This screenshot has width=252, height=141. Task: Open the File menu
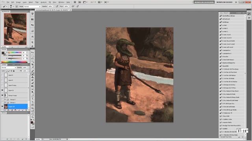point(8,2)
